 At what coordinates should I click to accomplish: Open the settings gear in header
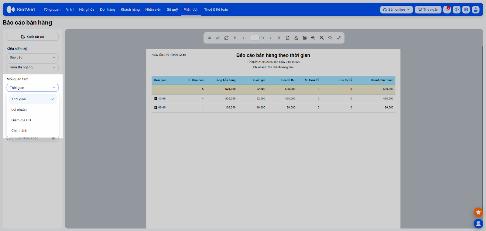coord(466,10)
